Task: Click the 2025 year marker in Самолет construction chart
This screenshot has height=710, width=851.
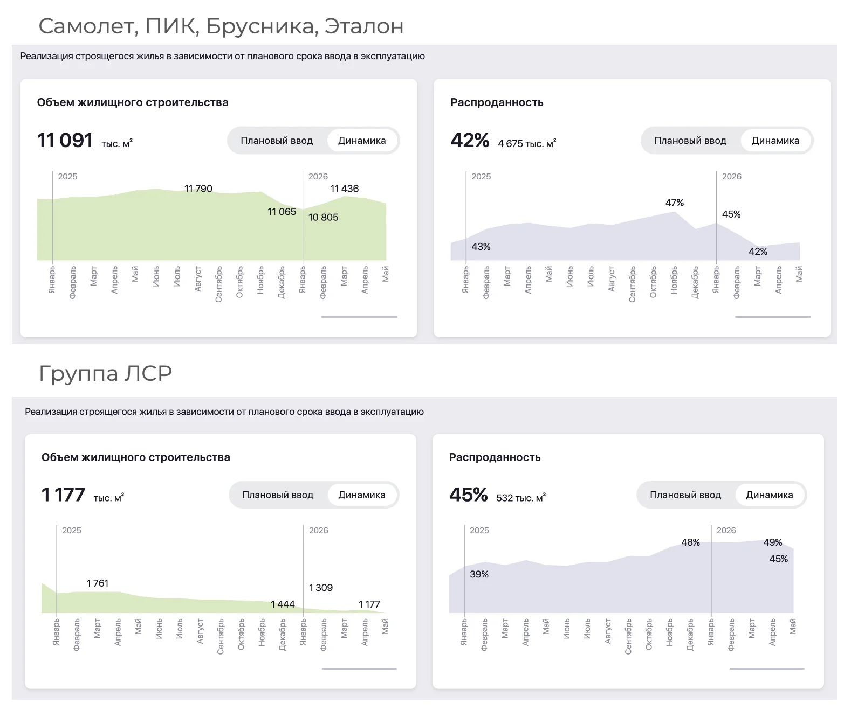Action: click(x=68, y=177)
